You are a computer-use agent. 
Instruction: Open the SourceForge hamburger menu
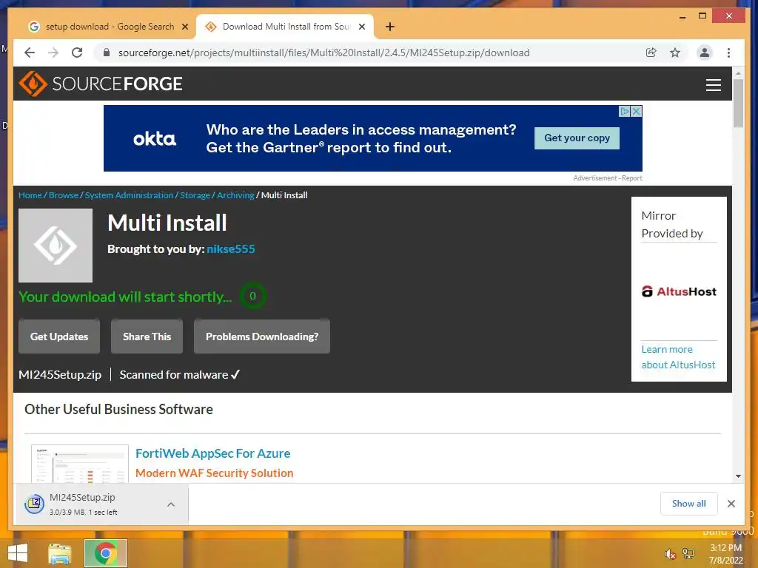(713, 84)
